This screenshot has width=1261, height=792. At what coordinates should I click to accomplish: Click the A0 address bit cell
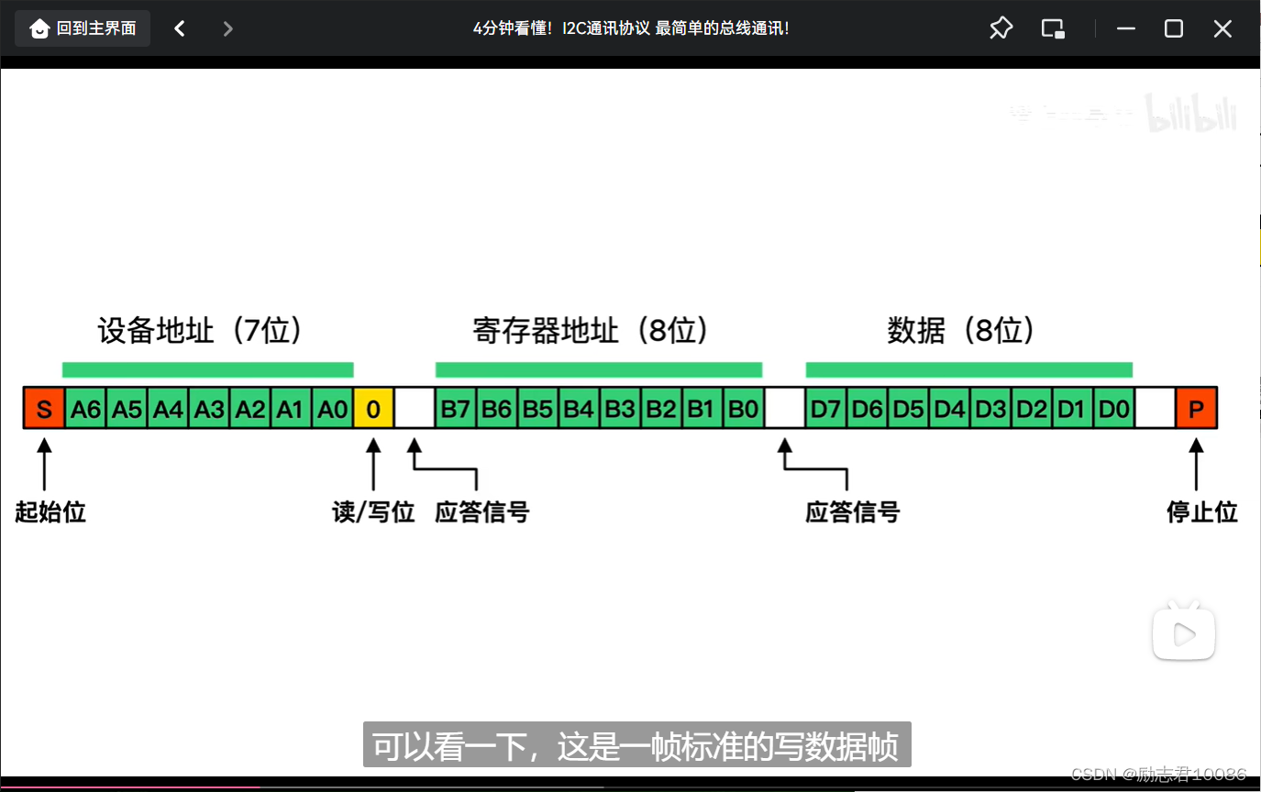point(332,408)
